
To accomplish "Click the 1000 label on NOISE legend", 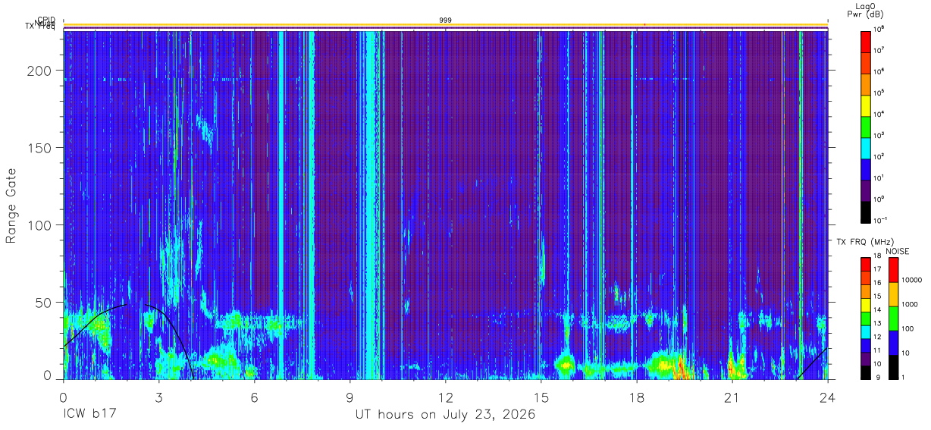I will point(911,304).
